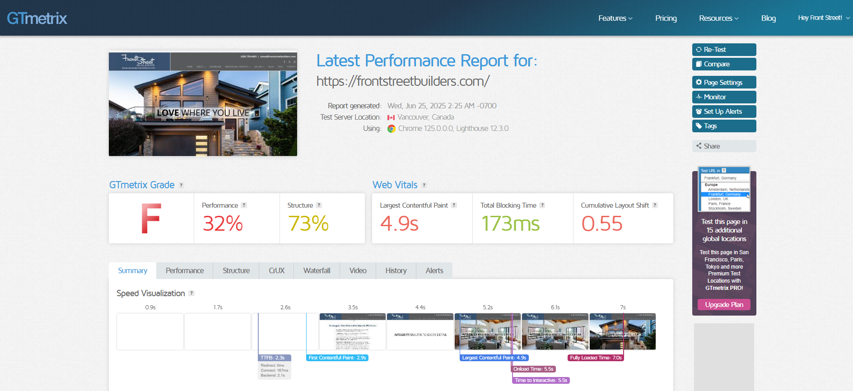The width and height of the screenshot is (853, 391).
Task: Open Page Settings
Action: (724, 82)
